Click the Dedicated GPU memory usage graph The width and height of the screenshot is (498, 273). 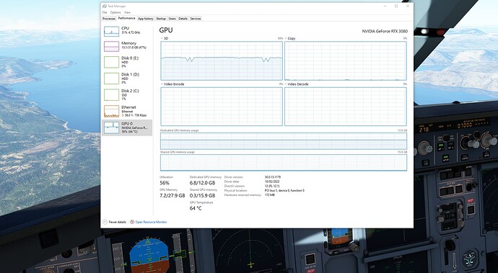pos(284,141)
